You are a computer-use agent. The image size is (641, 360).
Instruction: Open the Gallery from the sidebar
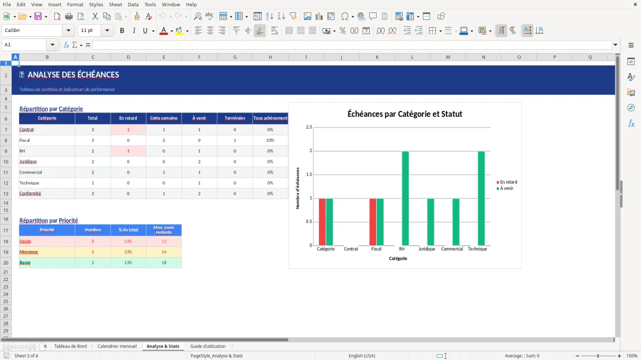(631, 93)
